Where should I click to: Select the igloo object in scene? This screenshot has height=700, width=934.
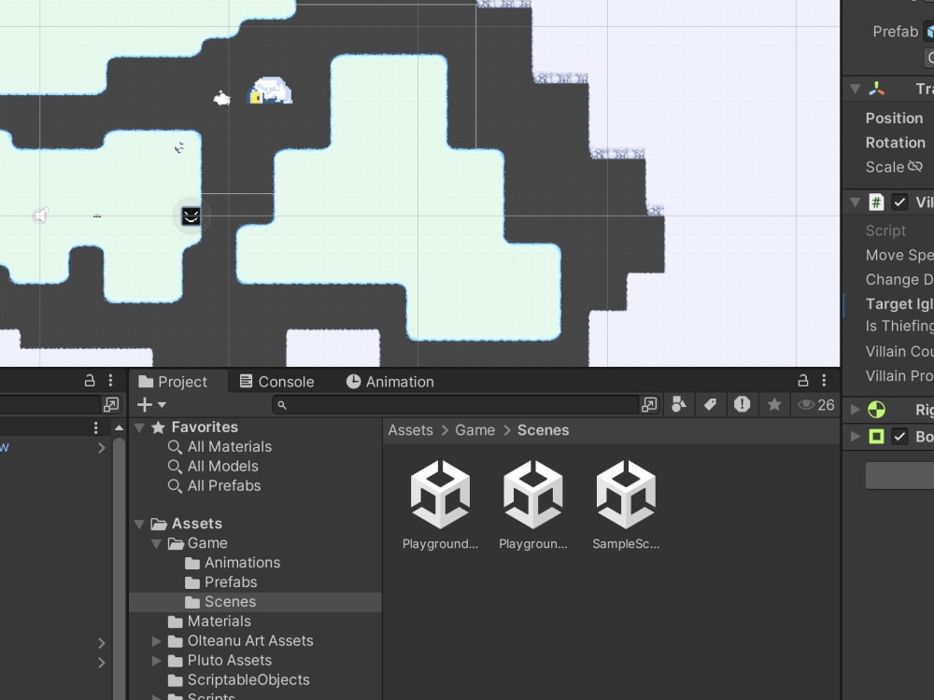(x=271, y=91)
